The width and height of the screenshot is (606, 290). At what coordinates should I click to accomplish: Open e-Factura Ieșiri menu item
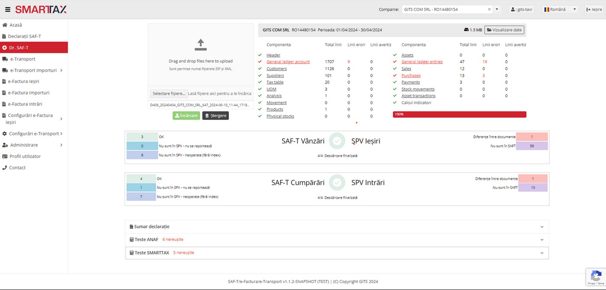click(34, 81)
